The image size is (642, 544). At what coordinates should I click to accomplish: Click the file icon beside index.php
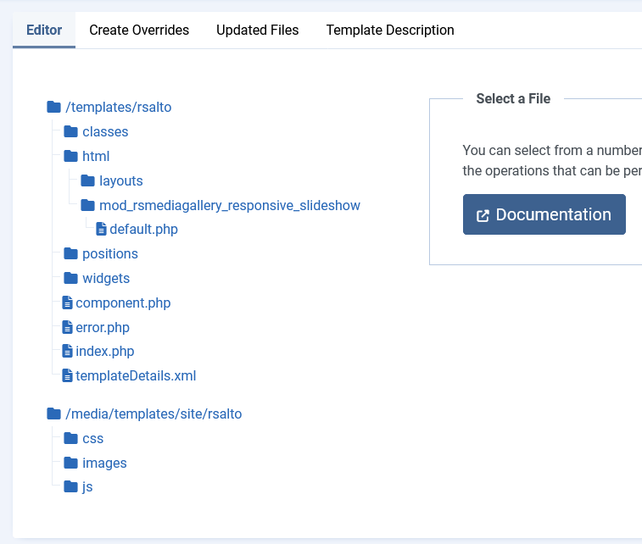click(67, 351)
